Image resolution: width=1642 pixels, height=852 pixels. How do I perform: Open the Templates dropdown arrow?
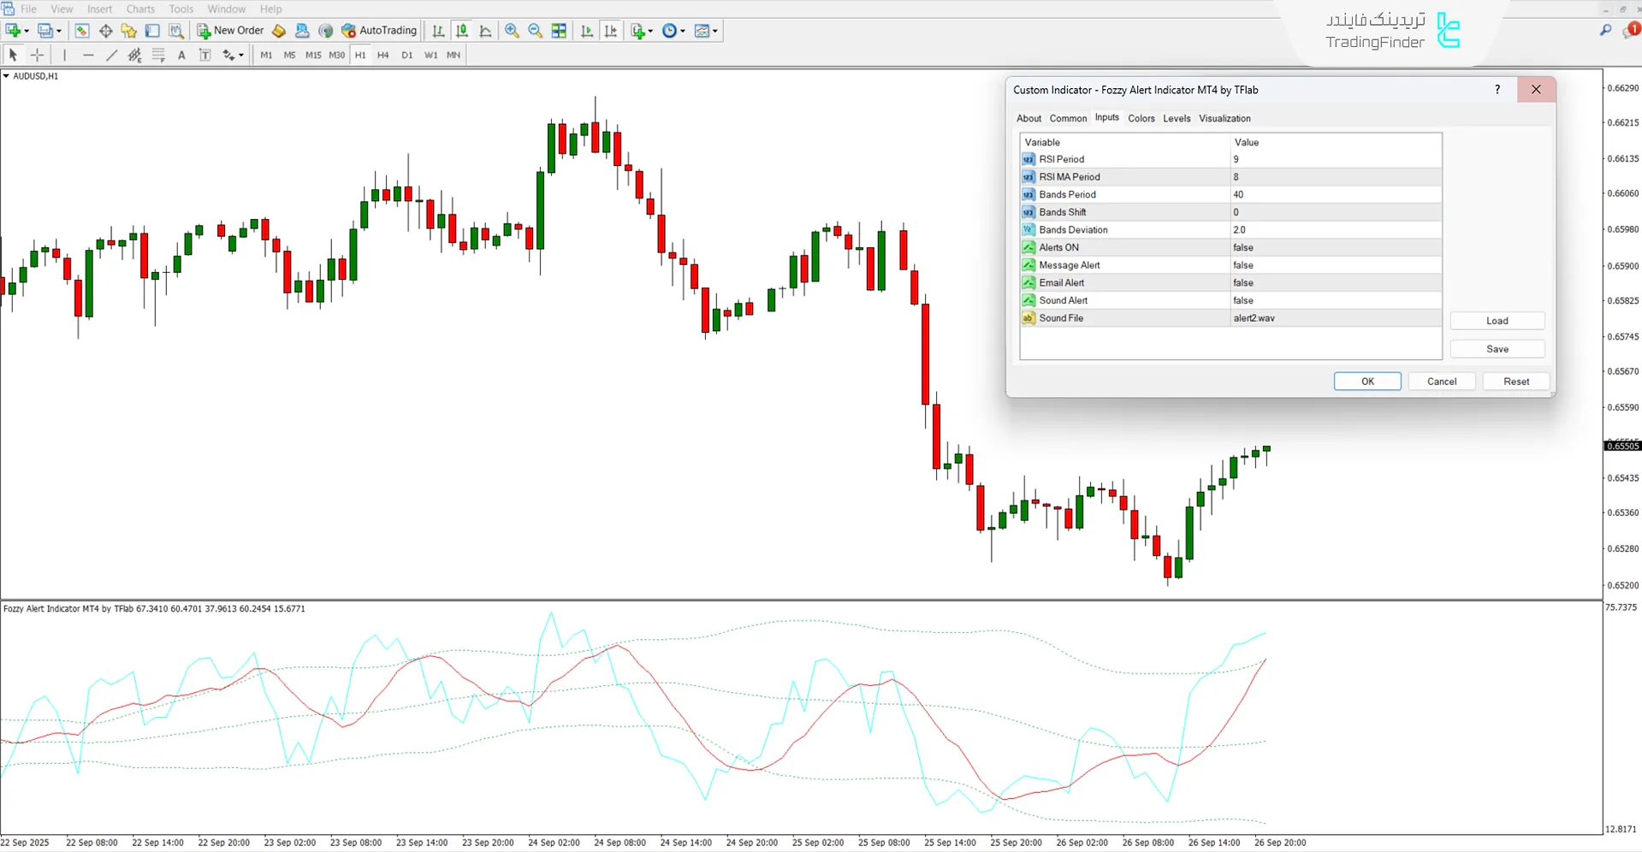[x=715, y=32]
